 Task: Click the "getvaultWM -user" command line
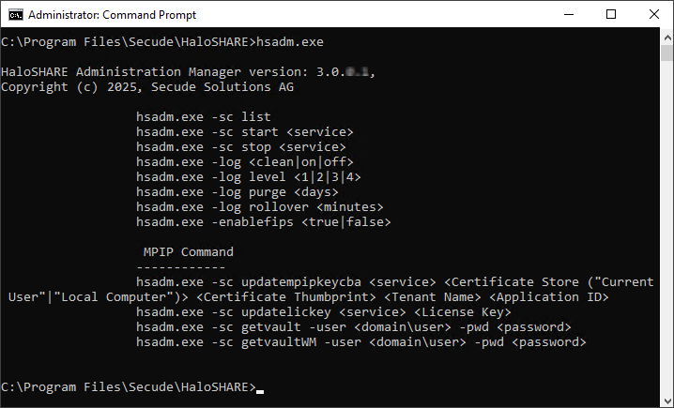click(360, 342)
